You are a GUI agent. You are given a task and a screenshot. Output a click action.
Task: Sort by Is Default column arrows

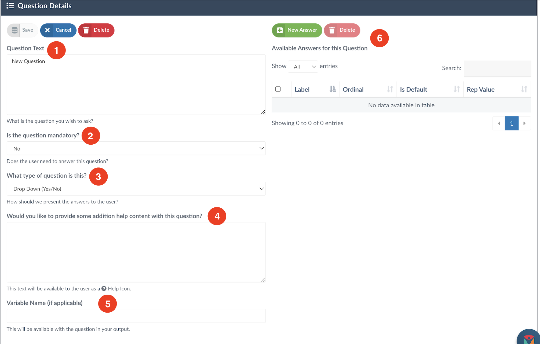[x=456, y=89]
